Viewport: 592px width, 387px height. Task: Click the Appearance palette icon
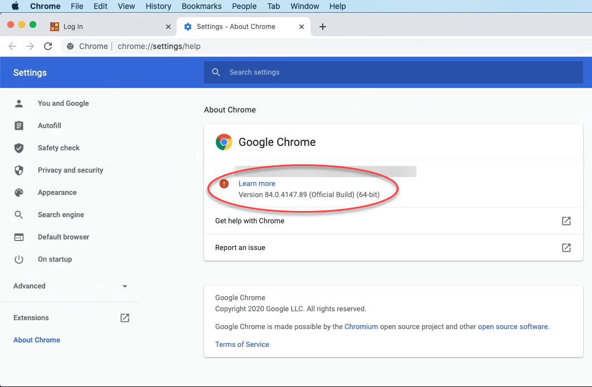19,192
